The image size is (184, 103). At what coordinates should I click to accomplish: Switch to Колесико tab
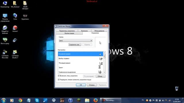[x=85, y=31]
